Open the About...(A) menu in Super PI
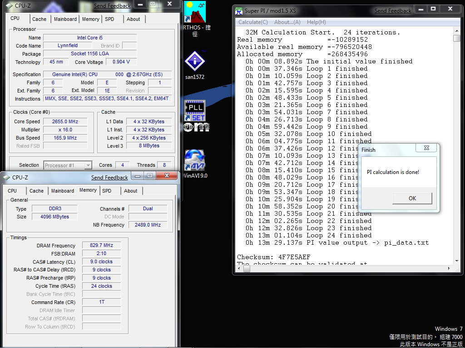The image size is (465, 348). 287,22
